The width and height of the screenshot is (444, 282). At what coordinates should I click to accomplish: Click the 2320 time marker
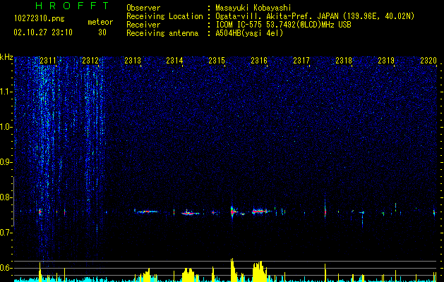point(428,60)
